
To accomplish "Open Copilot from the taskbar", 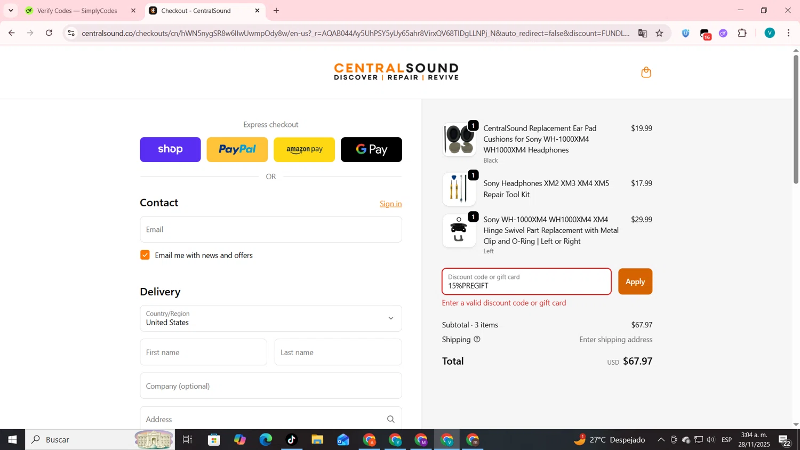I will point(240,440).
